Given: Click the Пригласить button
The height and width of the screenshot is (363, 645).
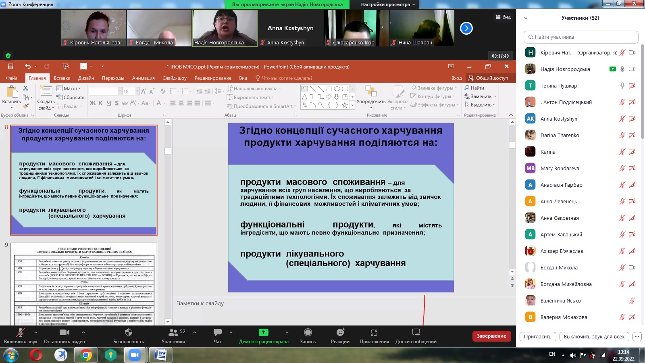Looking at the screenshot, I should (x=538, y=337).
